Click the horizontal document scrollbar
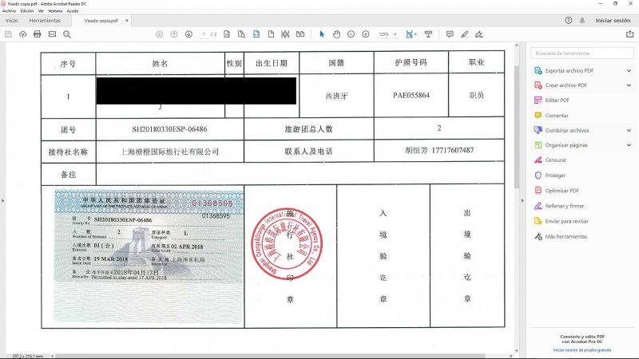The height and width of the screenshot is (359, 639). (x=270, y=356)
